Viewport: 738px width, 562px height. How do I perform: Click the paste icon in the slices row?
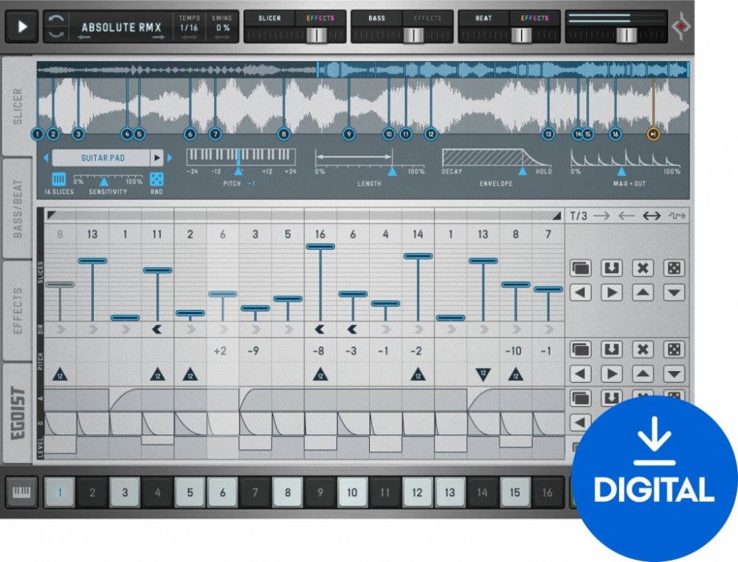[612, 268]
